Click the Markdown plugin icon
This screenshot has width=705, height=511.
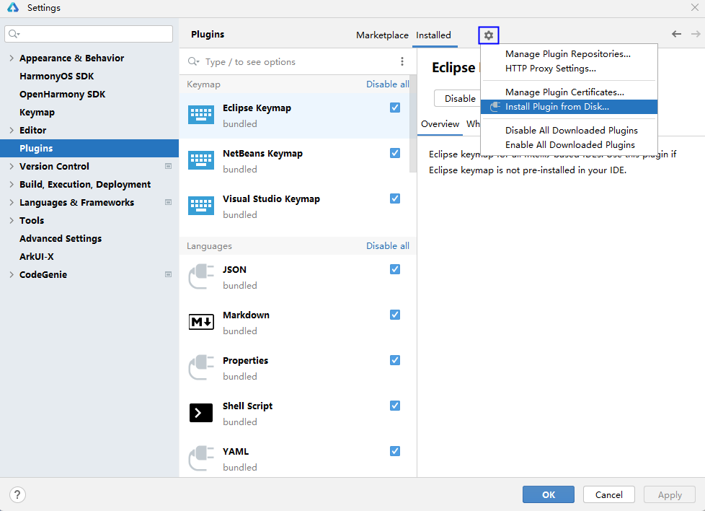201,323
